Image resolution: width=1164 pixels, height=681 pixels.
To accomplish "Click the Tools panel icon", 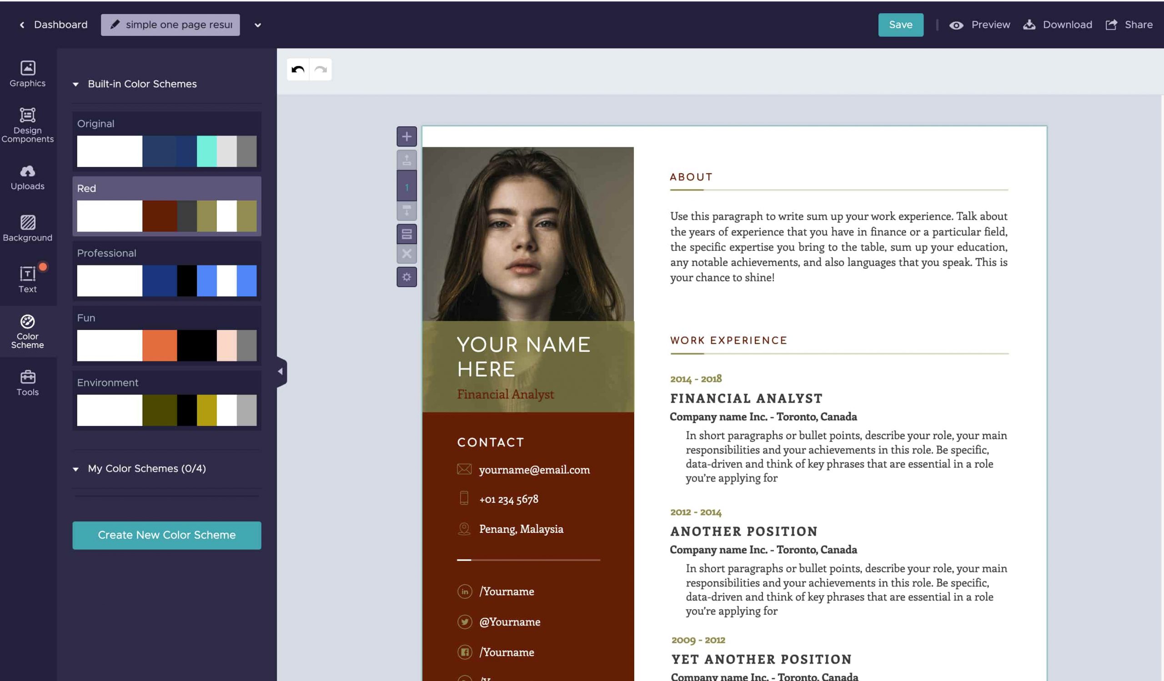I will point(27,382).
